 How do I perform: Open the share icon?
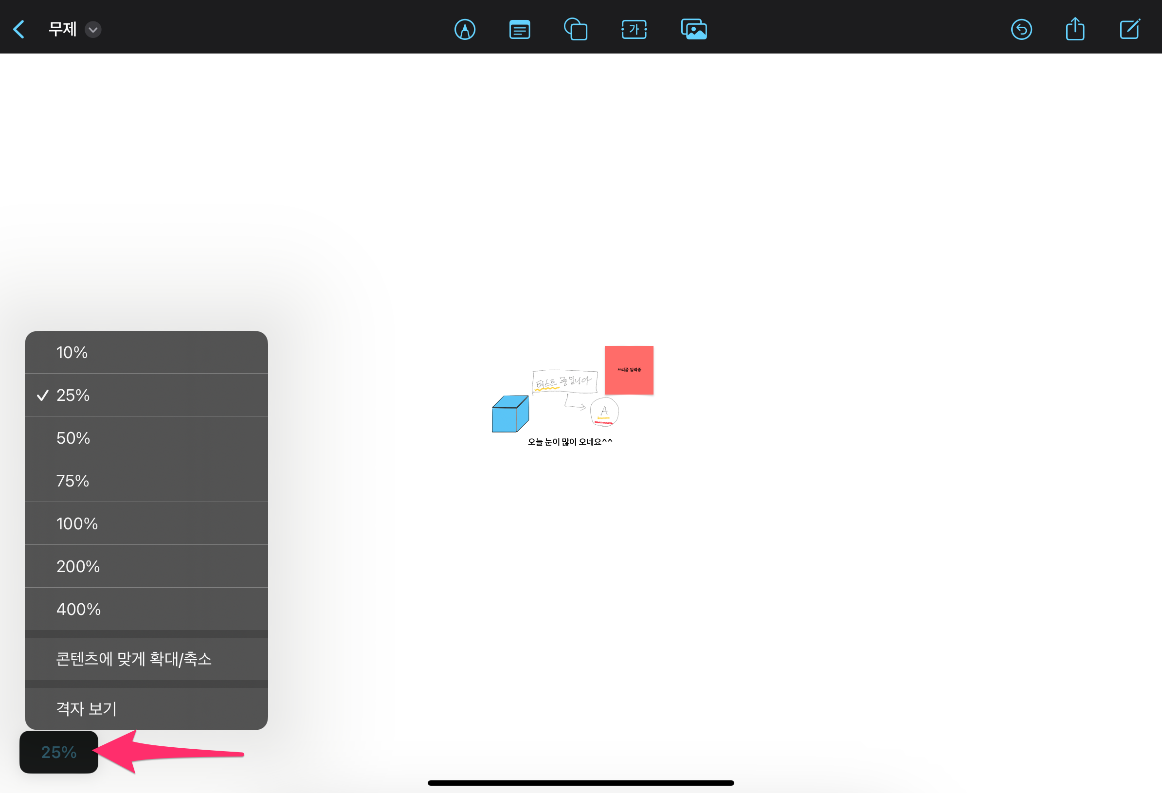tap(1075, 29)
